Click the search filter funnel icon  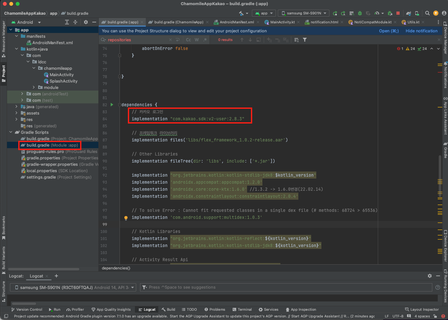305,40
